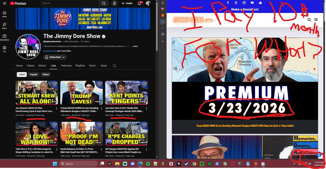Open Discord from the taskbar
This screenshot has width=326, height=169.
[x=133, y=164]
